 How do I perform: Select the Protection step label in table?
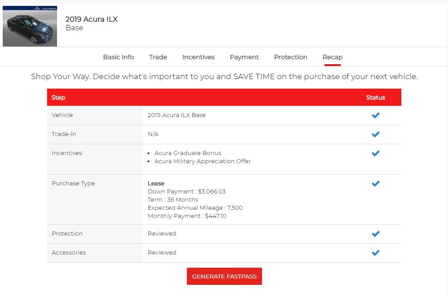67,234
